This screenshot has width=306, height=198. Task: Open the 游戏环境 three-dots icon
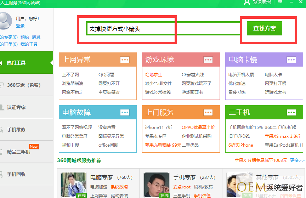pos(208,60)
